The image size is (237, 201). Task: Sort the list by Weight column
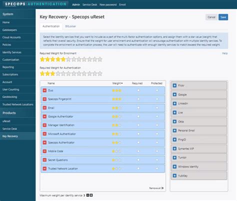click(117, 83)
